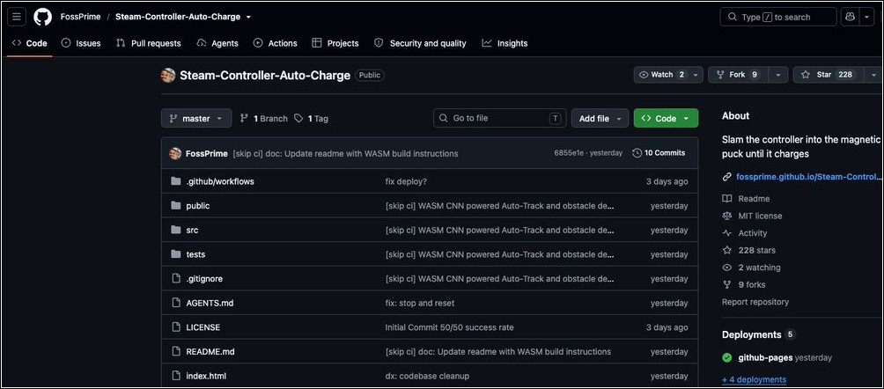Open the src folder
The width and height of the screenshot is (884, 389).
[192, 230]
